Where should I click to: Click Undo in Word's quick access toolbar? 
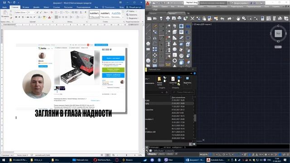(9, 3)
